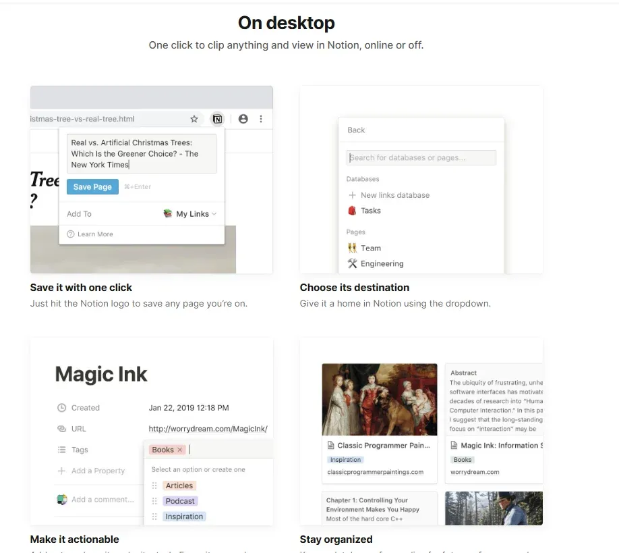Click the Engineering page tools icon
619x553 pixels.
(352, 264)
